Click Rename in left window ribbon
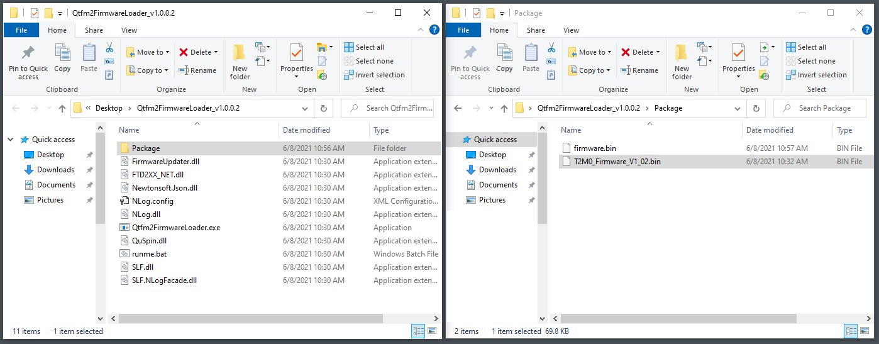 pos(197,70)
